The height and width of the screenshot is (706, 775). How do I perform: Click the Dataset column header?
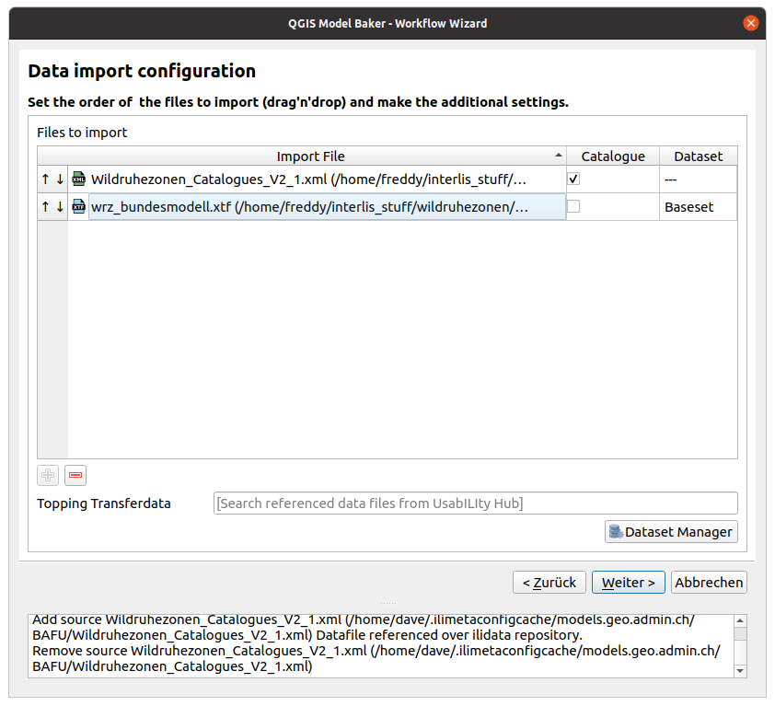pyautogui.click(x=698, y=156)
